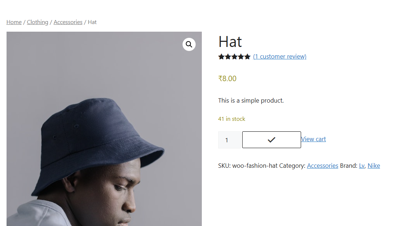420x226 pixels.
Task: Click the '41 in stock' status text
Action: pos(232,119)
